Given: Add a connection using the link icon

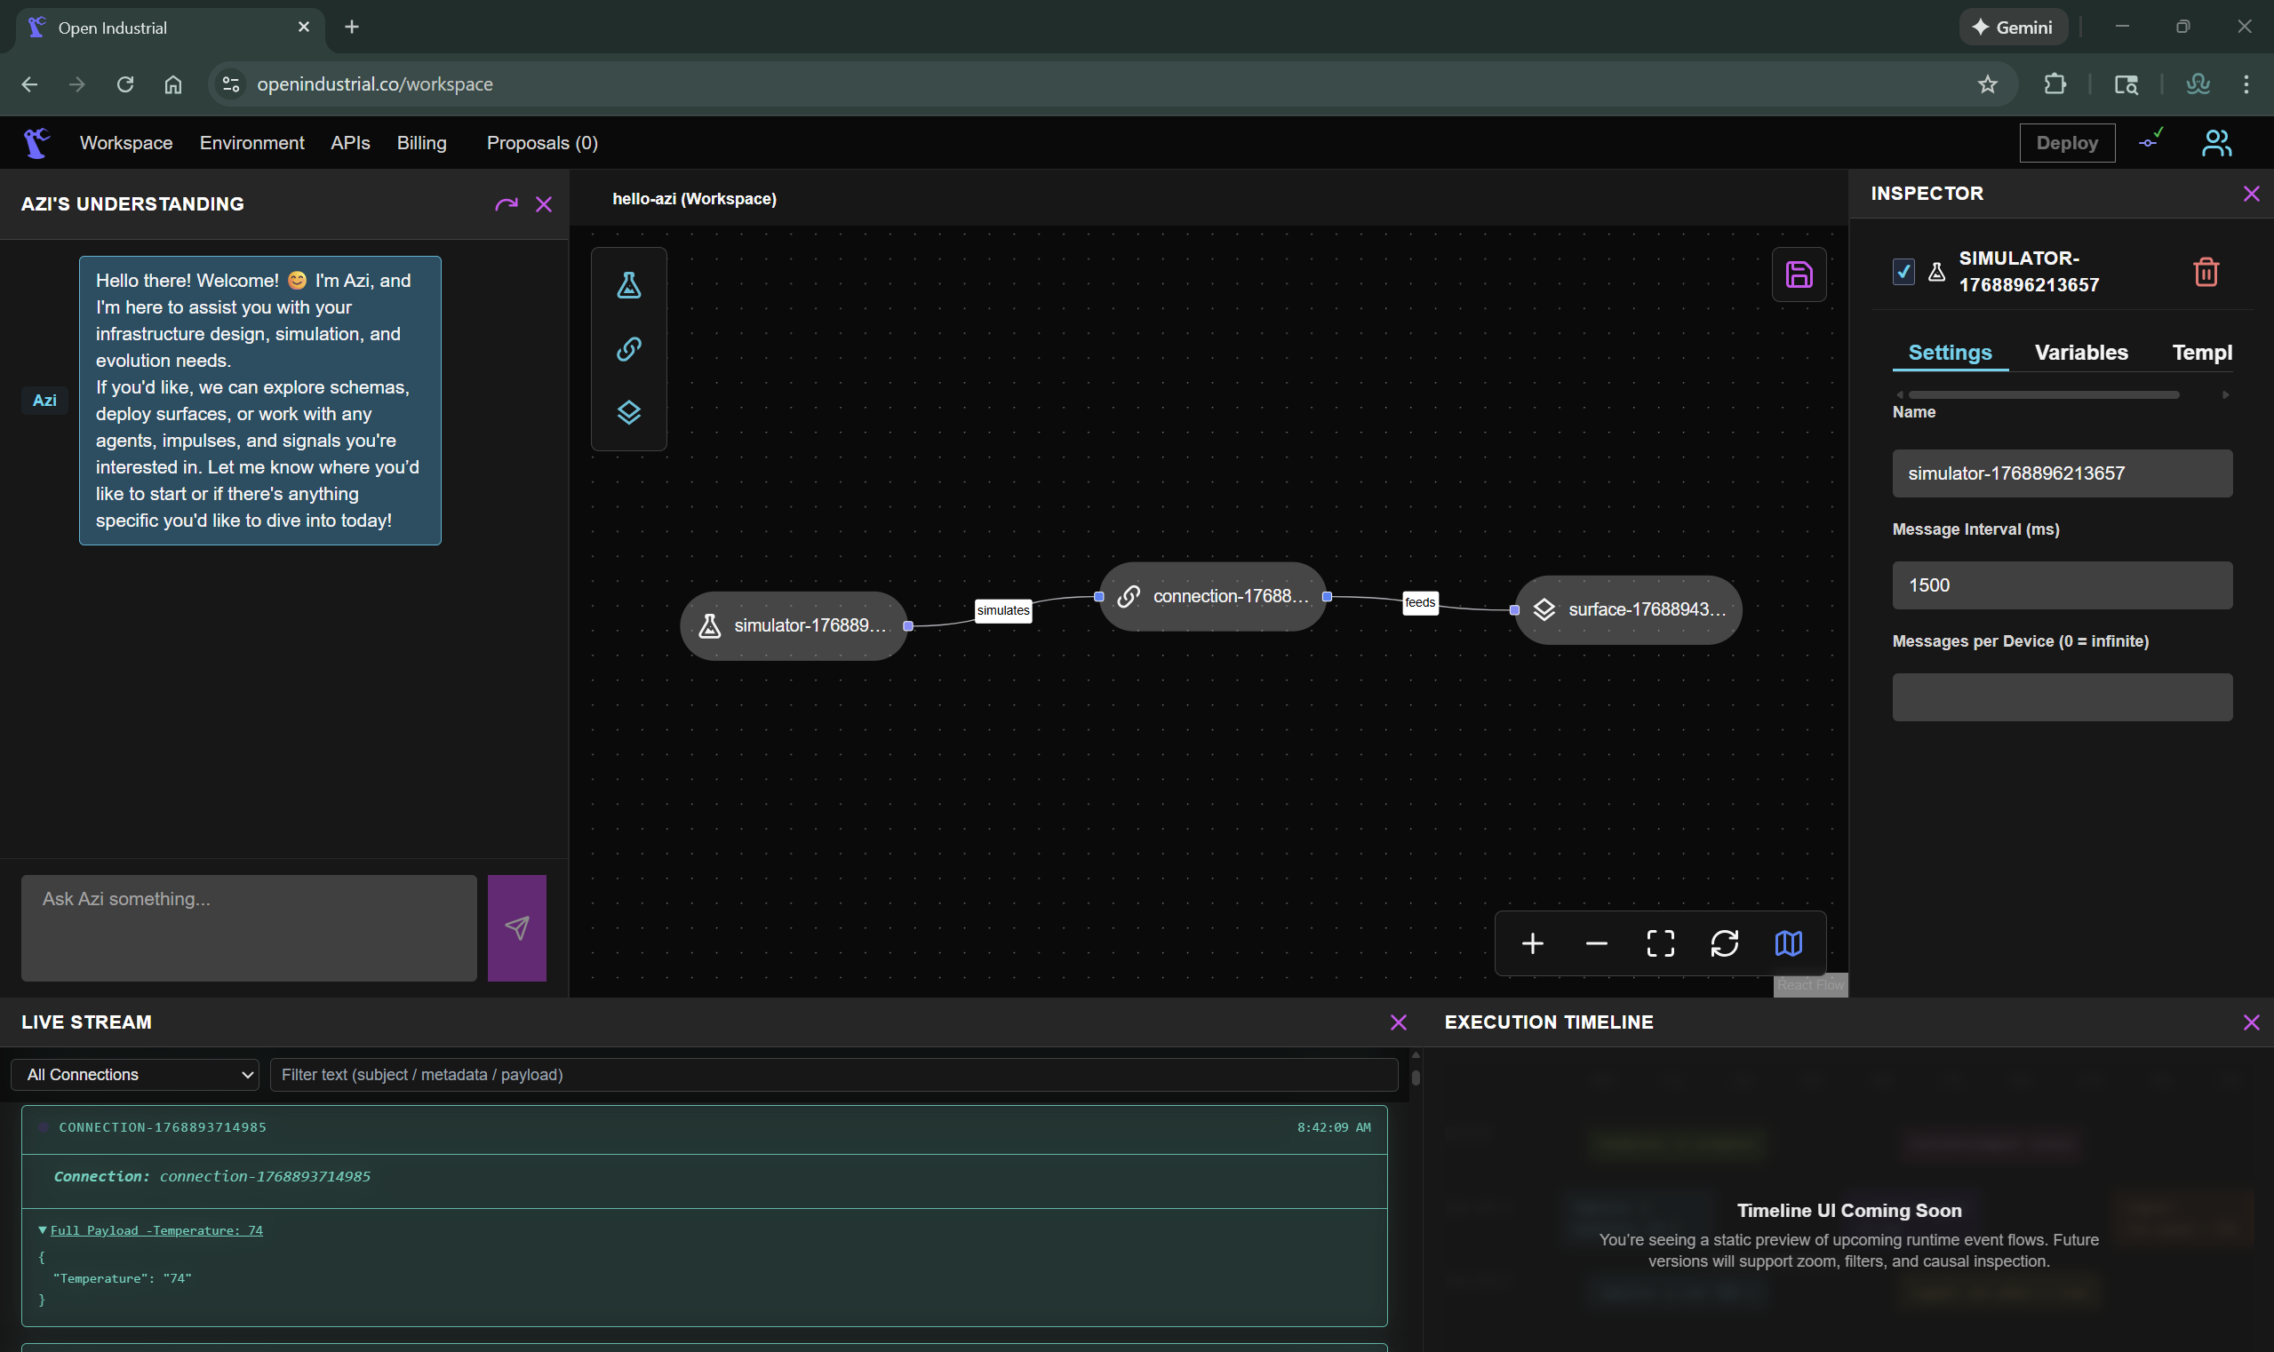Looking at the screenshot, I should (x=629, y=349).
